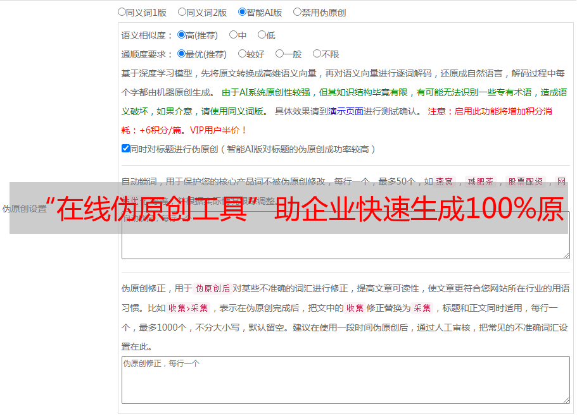
Task: Set 通顺度要求 to 较好
Action: (x=242, y=54)
